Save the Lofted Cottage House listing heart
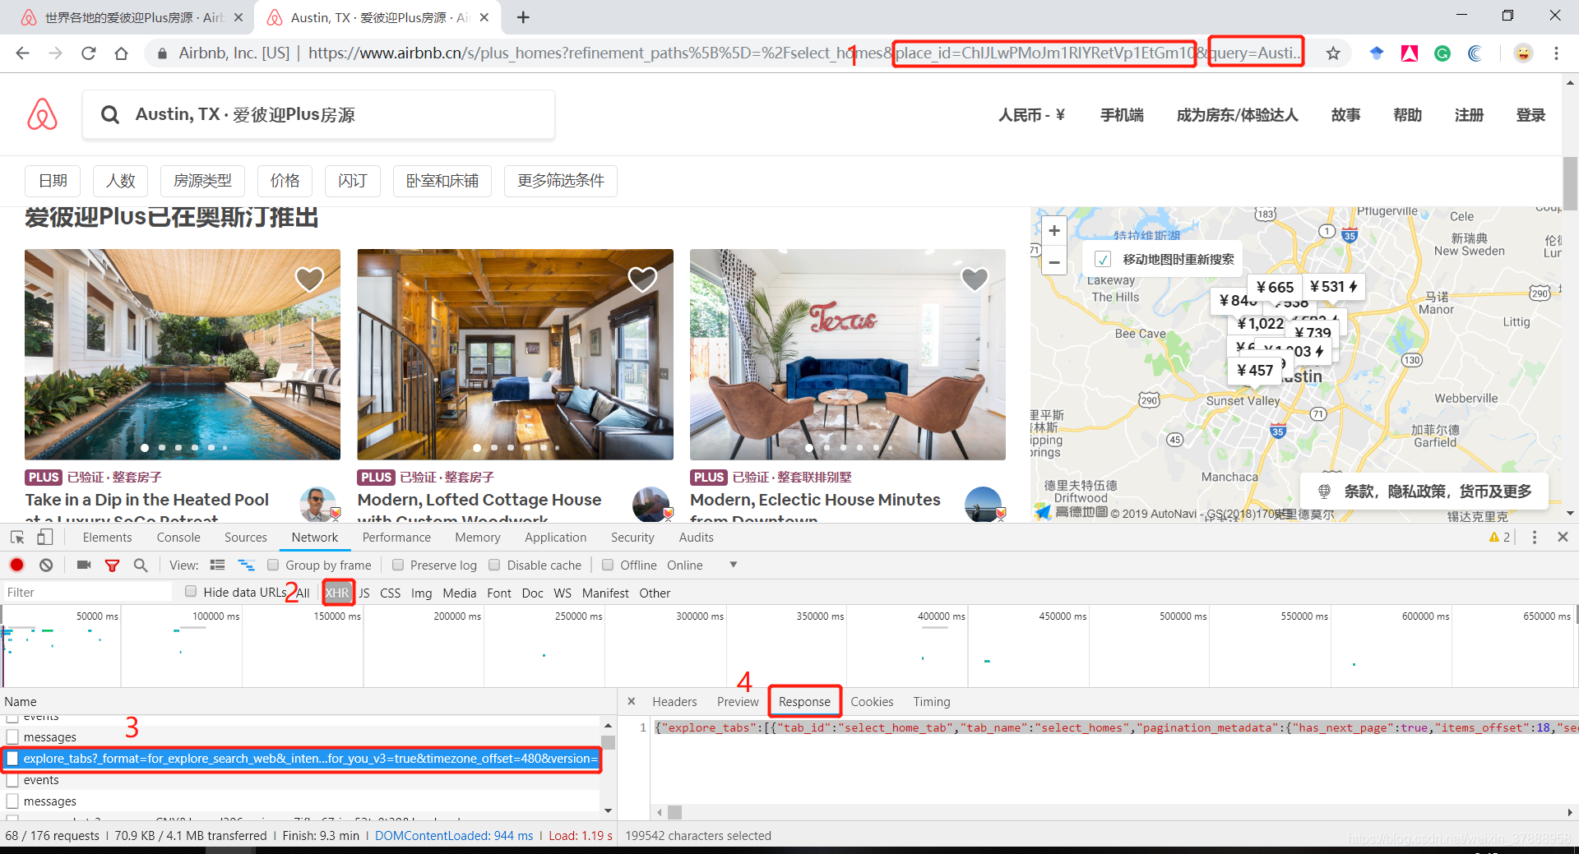 [x=642, y=279]
